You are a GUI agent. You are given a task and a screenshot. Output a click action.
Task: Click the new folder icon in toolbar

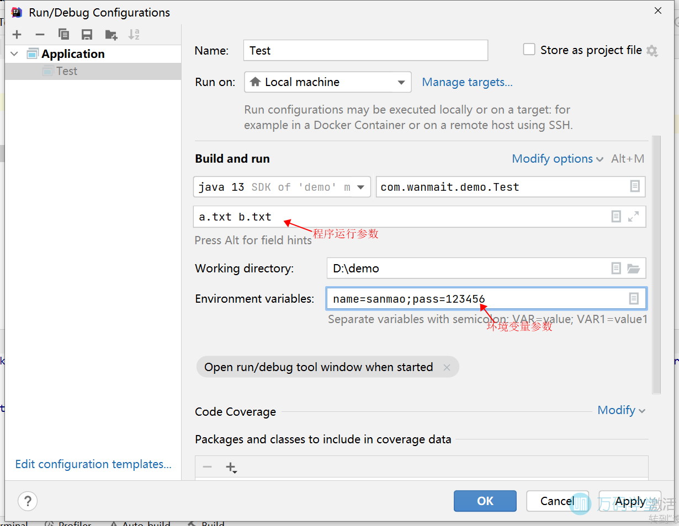pyautogui.click(x=111, y=35)
